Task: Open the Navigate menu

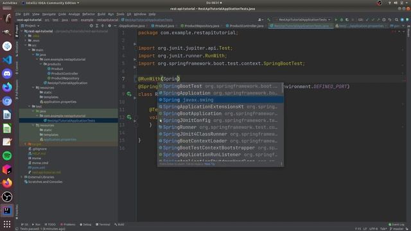Action: pos(49,14)
